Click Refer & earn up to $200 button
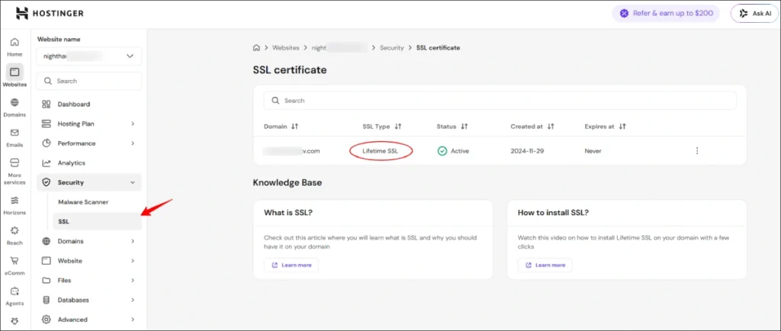781x331 pixels. click(666, 14)
